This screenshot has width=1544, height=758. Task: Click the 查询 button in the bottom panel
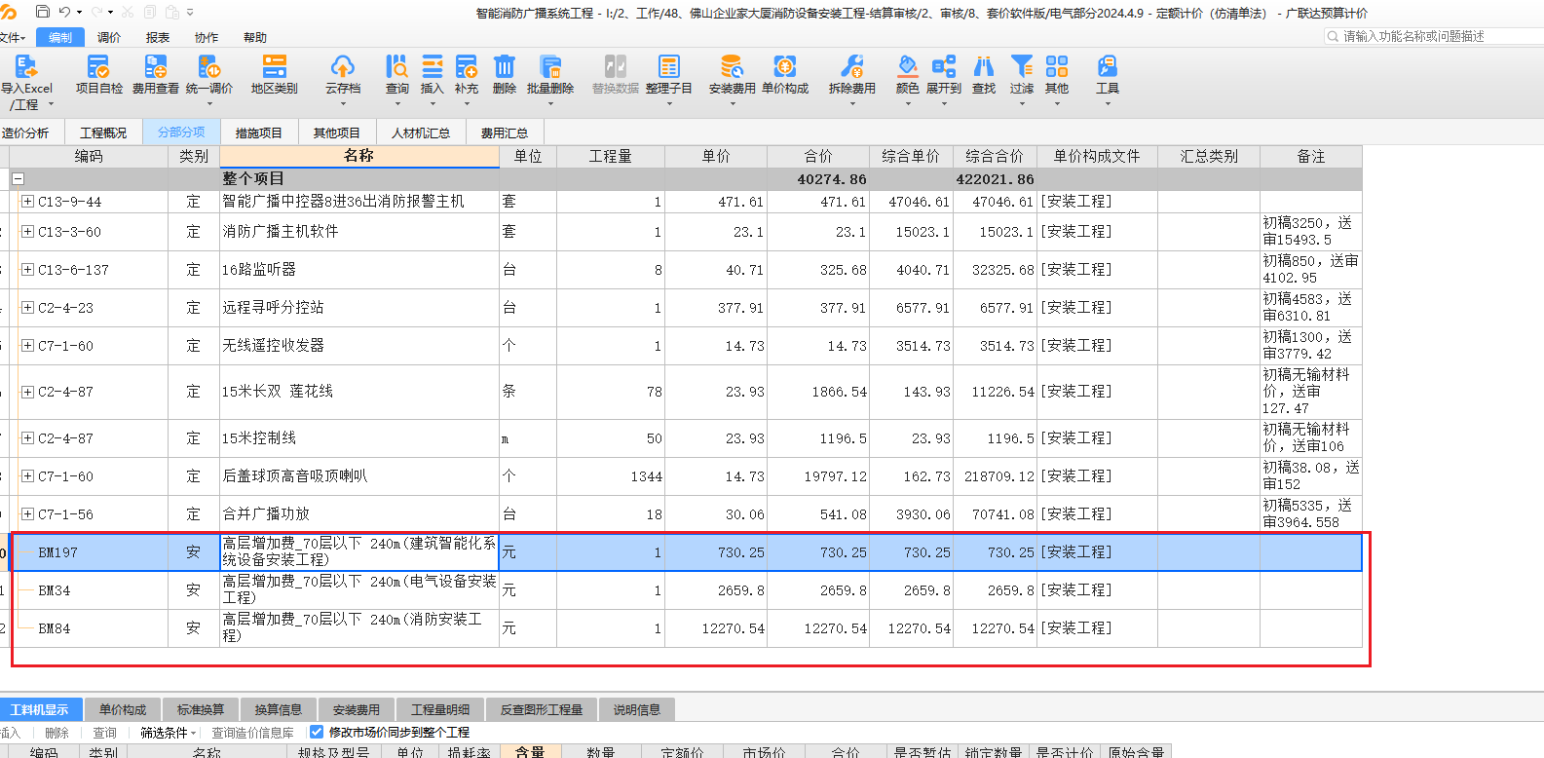(104, 733)
